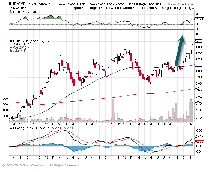The width and height of the screenshot is (218, 172).
Task: Click the Close 1.10 value in header
Action: (x=131, y=8)
